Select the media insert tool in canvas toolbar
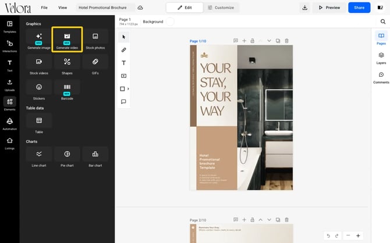This screenshot has width=390, height=243. (123, 76)
